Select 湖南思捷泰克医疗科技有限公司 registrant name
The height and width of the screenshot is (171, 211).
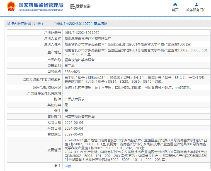click(x=88, y=39)
